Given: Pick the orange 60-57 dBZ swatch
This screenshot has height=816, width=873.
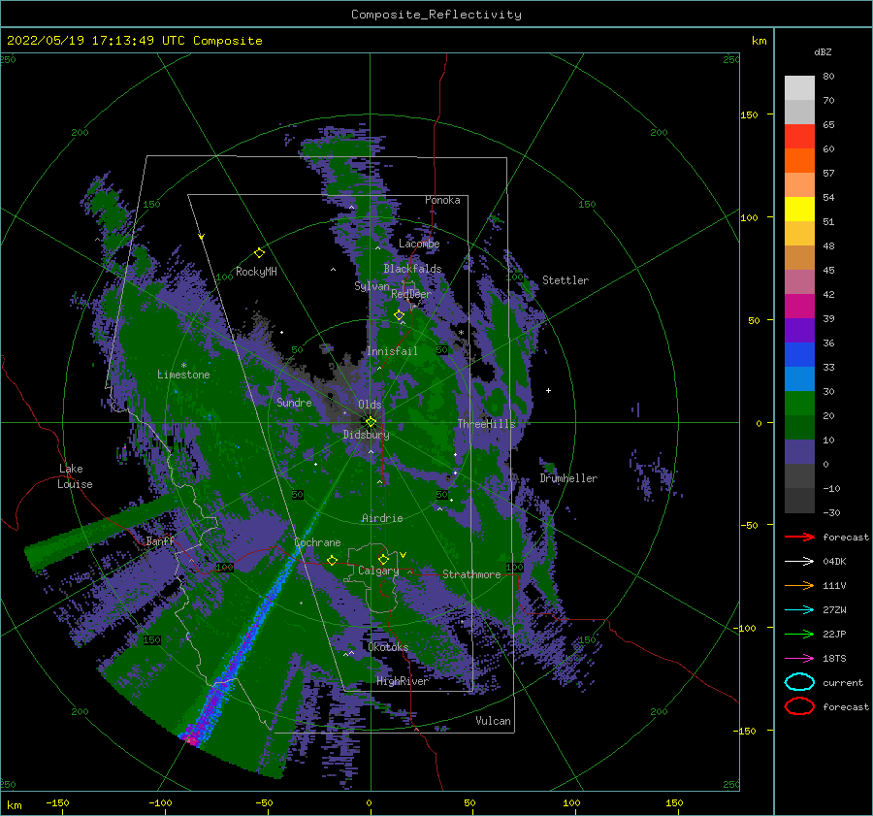Looking at the screenshot, I should click(799, 161).
